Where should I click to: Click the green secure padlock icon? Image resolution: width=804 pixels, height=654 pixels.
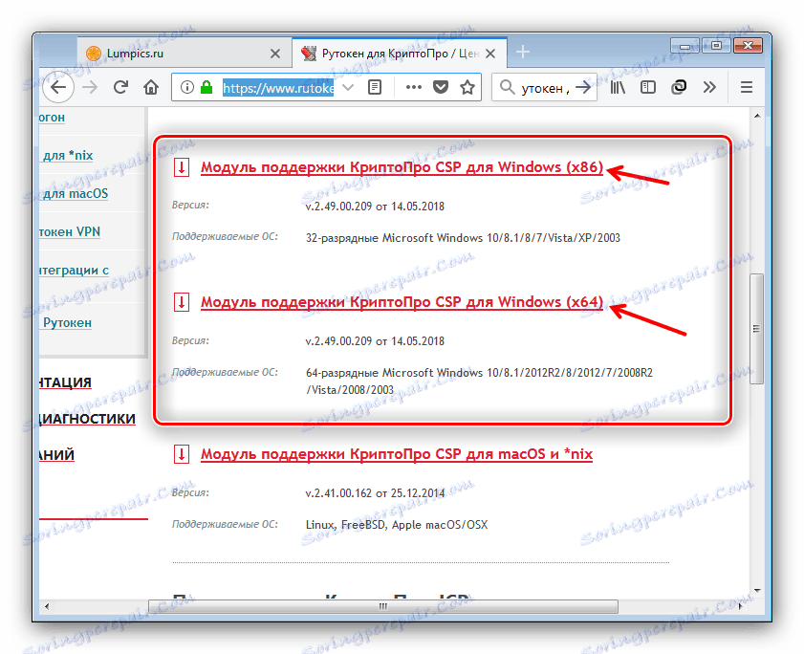click(206, 88)
